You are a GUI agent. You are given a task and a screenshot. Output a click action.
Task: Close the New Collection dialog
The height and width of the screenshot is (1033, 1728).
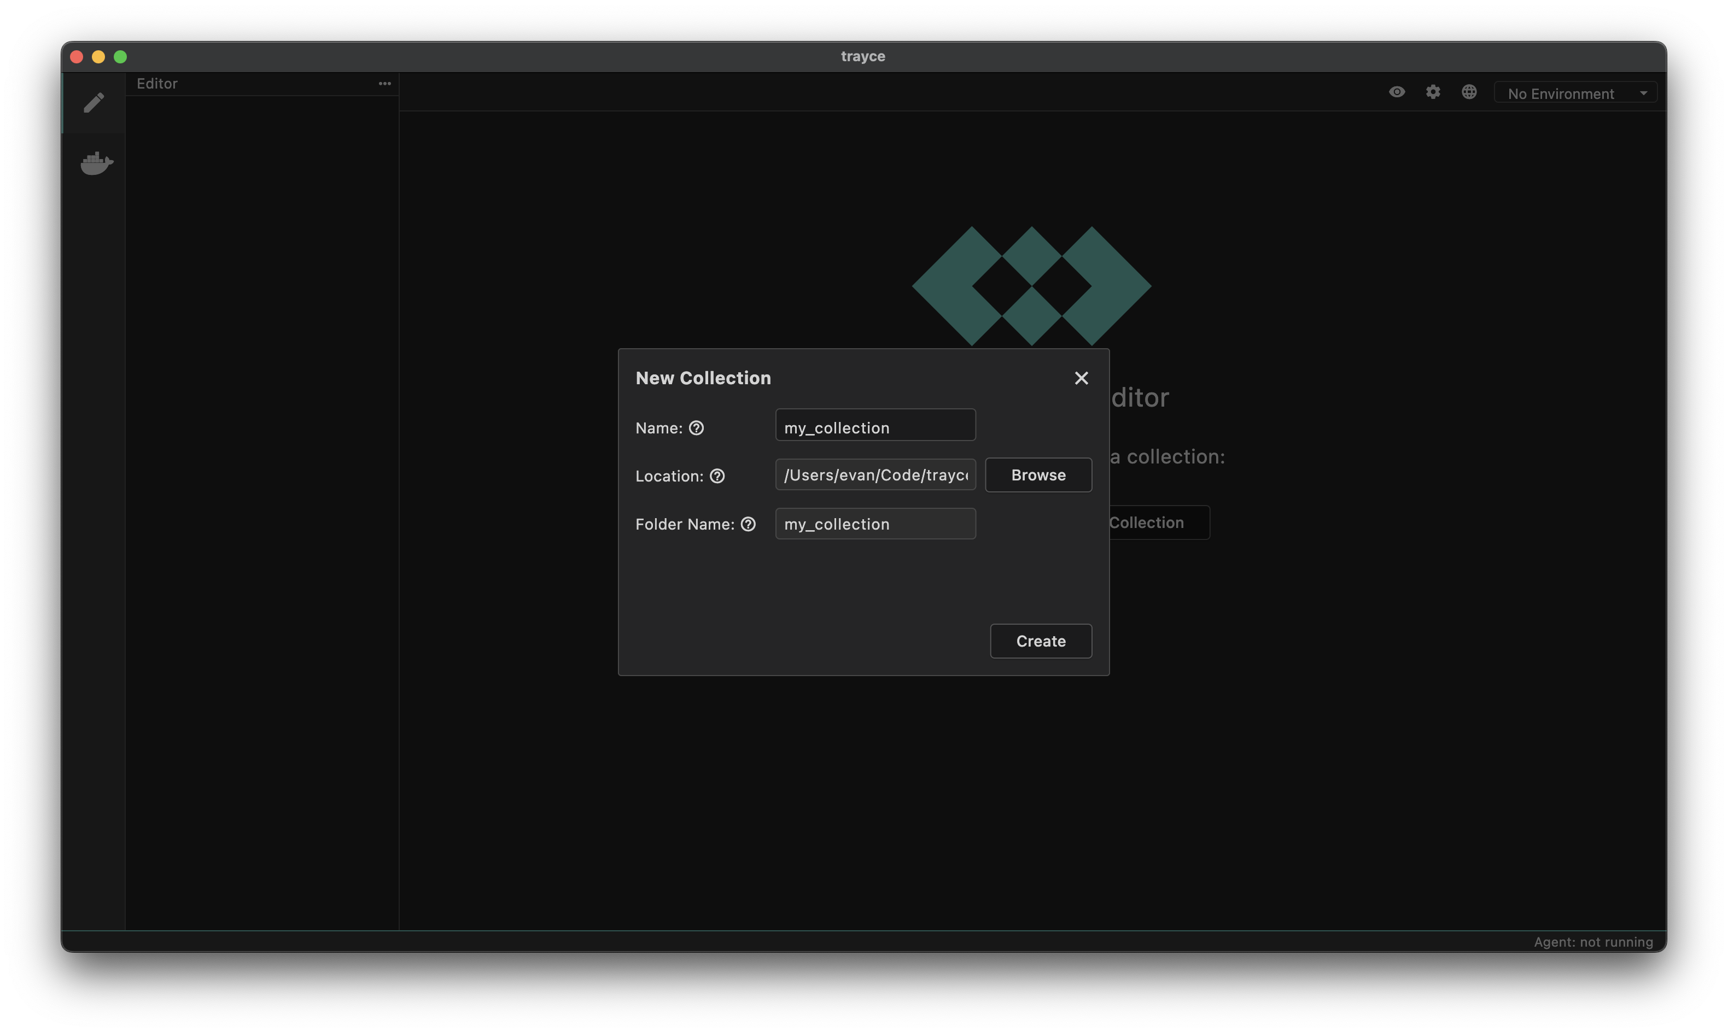[x=1081, y=378]
